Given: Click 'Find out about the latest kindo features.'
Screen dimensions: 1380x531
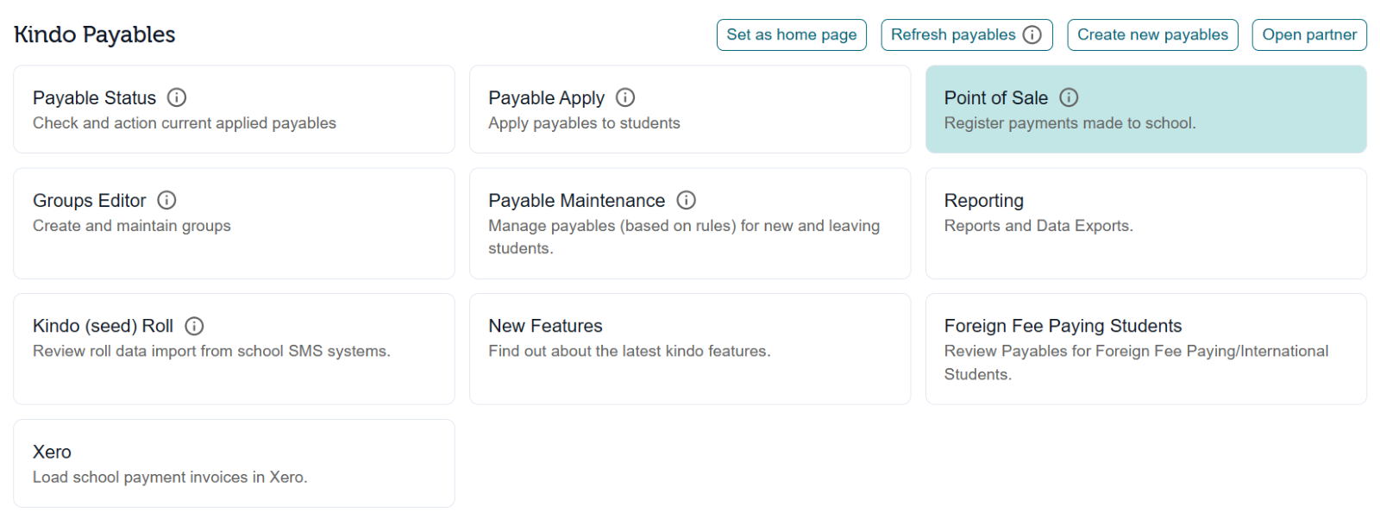Looking at the screenshot, I should pyautogui.click(x=630, y=351).
